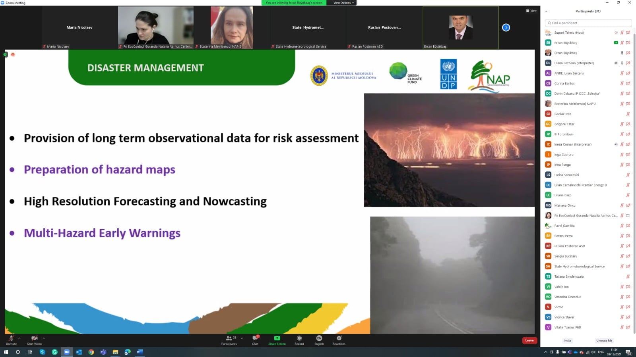Open Microsoft Teams from the taskbar
The width and height of the screenshot is (636, 357).
tap(103, 352)
